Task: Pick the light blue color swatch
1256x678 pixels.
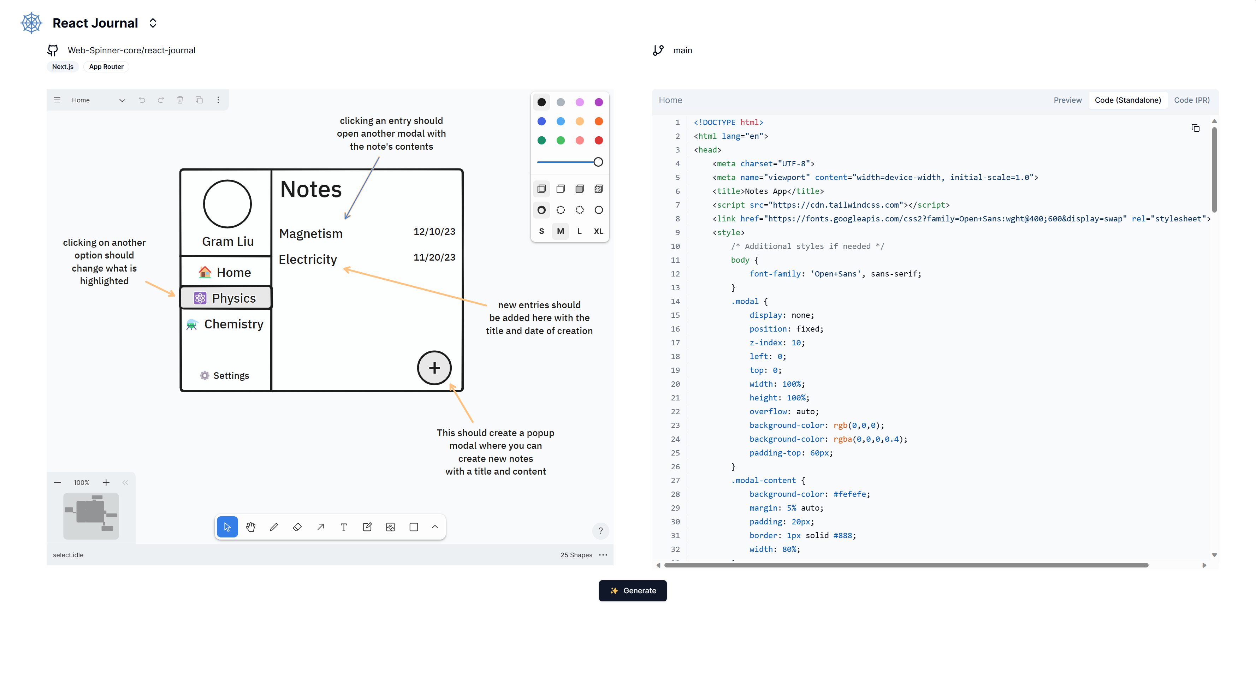Action: 561,121
